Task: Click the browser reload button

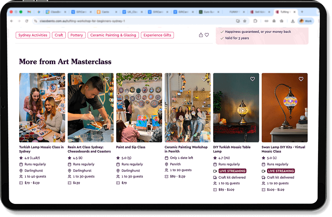Action: [x=27, y=21]
